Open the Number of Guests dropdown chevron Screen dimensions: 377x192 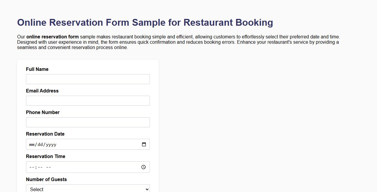(x=147, y=189)
